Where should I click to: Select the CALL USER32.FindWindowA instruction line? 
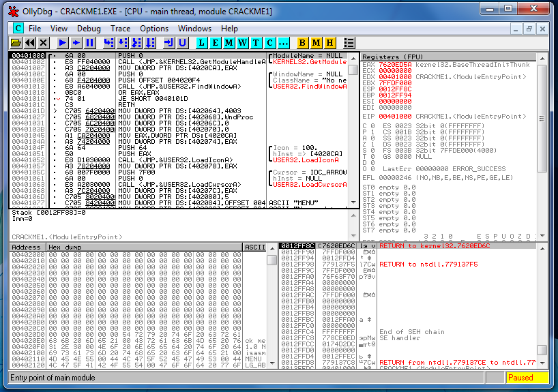(179, 87)
